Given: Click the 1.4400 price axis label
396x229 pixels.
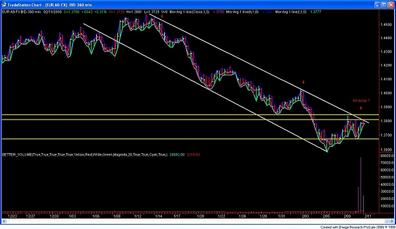Looking at the screenshot, I should click(x=386, y=38).
